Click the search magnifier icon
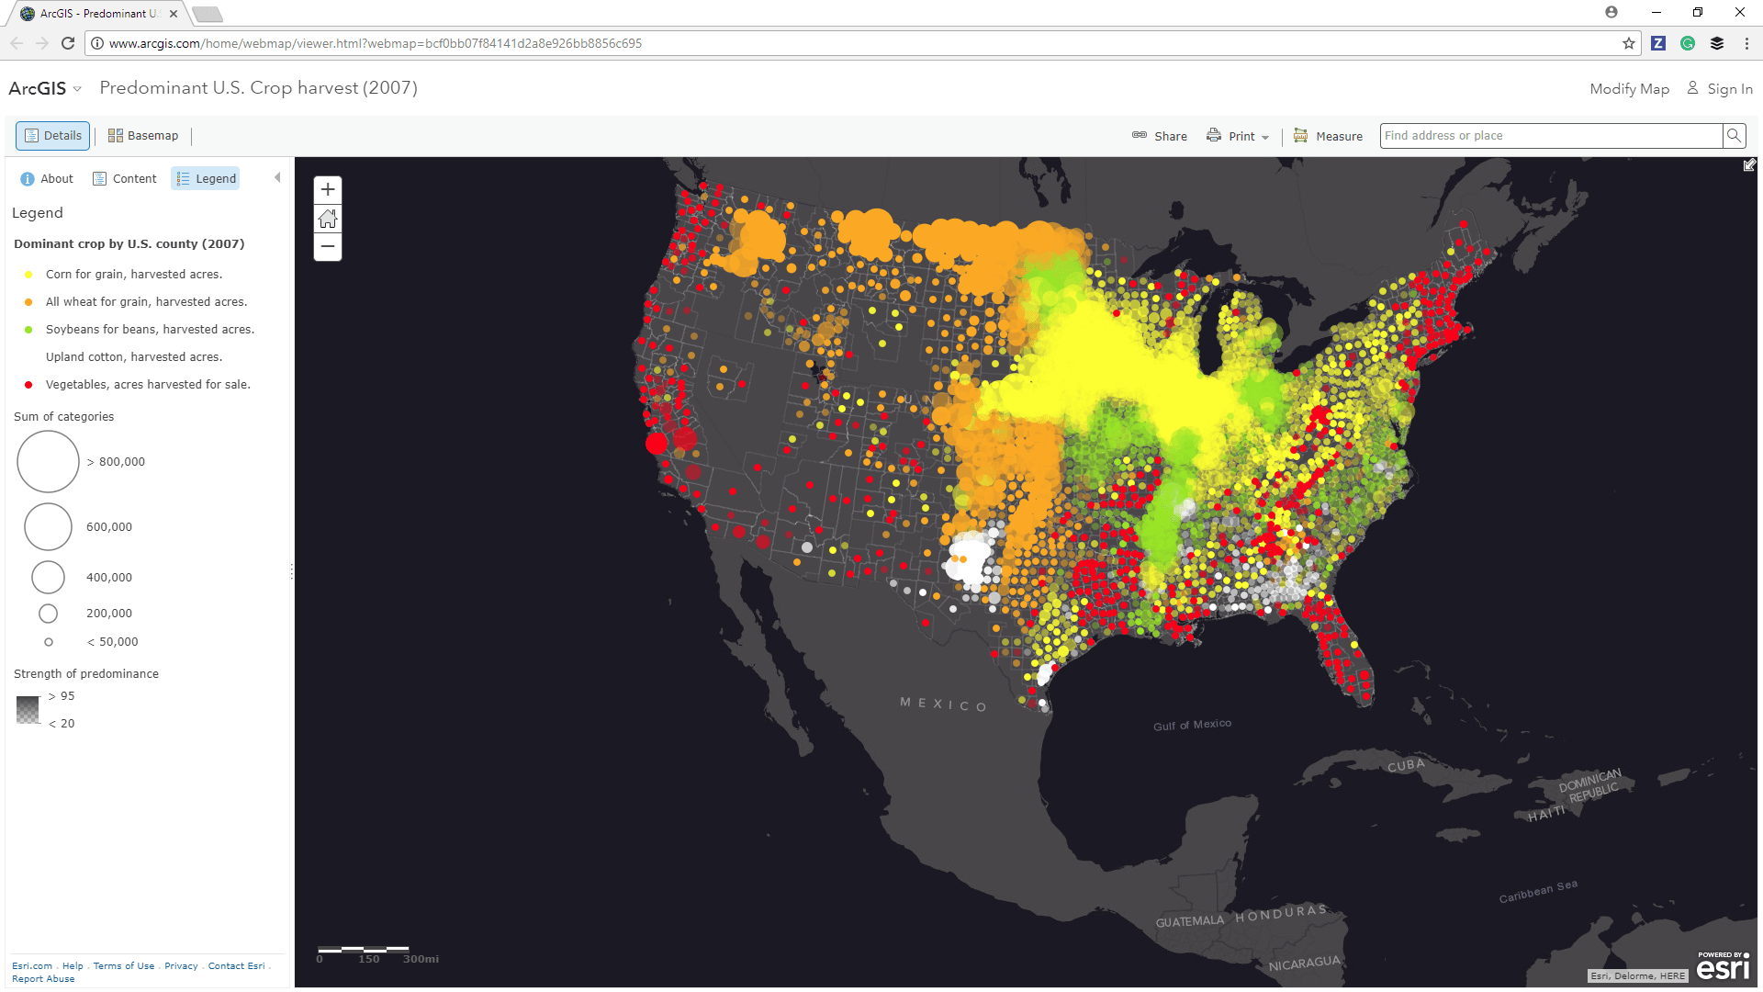Image resolution: width=1763 pixels, height=992 pixels. tap(1734, 136)
